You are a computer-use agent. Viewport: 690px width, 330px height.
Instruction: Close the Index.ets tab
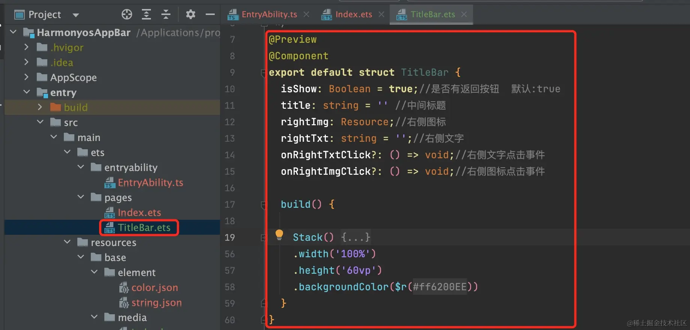381,14
